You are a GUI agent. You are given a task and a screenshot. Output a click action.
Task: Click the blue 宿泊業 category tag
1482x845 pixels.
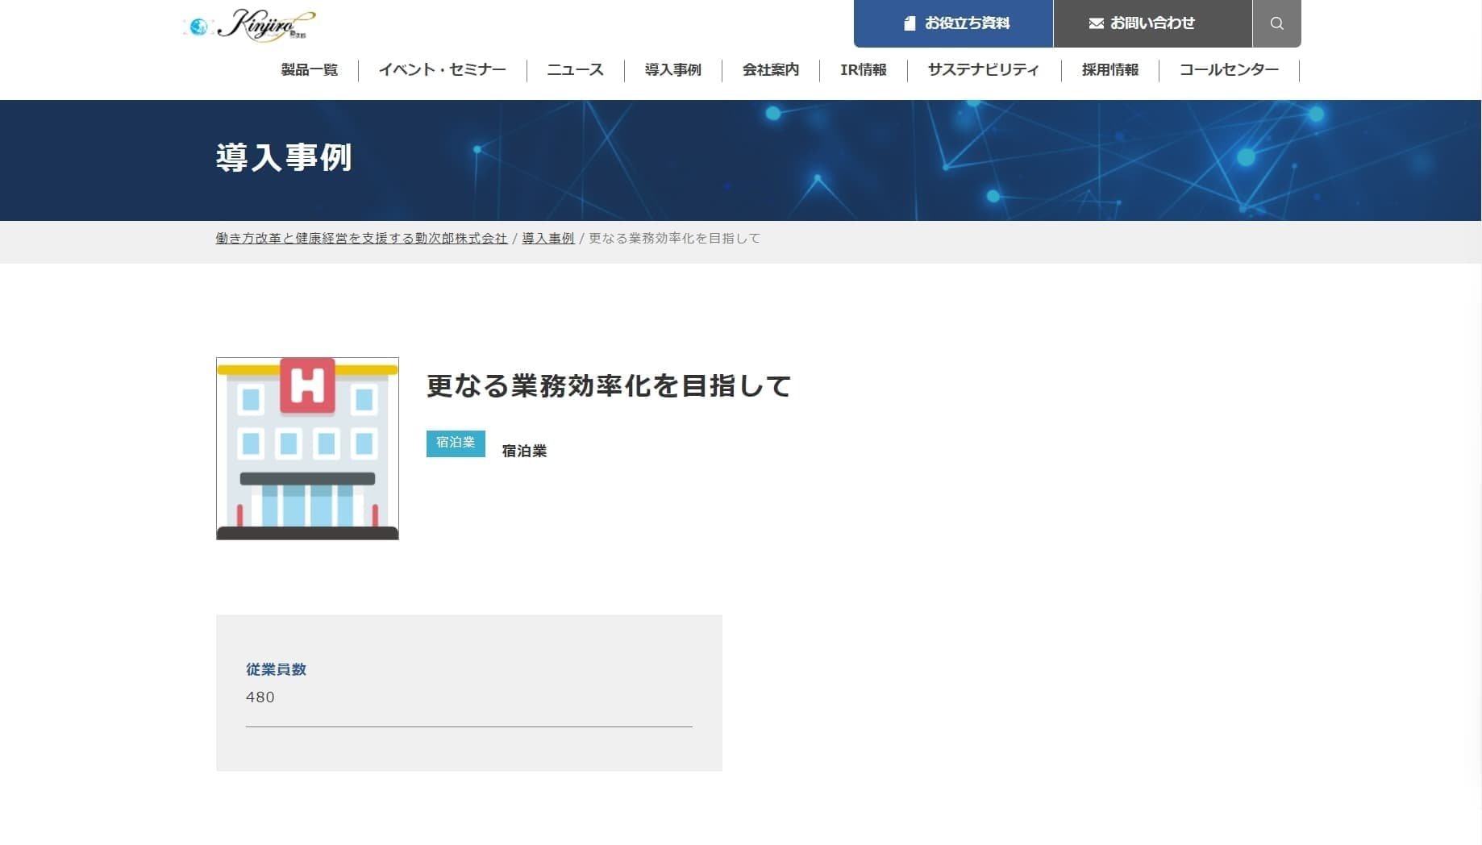[x=456, y=443]
